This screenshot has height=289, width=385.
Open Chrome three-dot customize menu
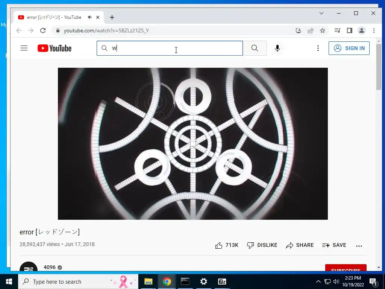coord(374,30)
